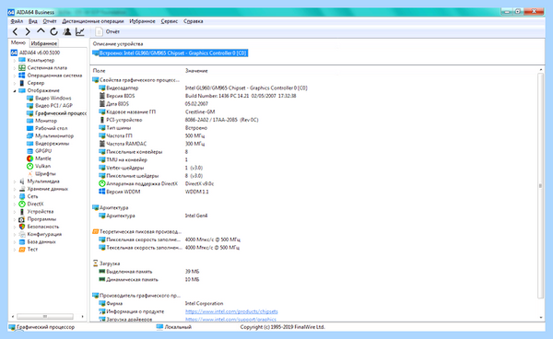Switch to the Избранное sidebar tab
Viewport: 553px width, 339px height.
tap(43, 43)
